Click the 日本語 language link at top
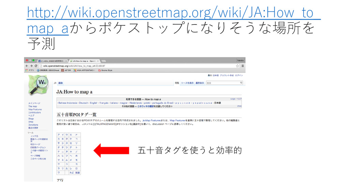This screenshot has width=349, height=196. [215, 75]
